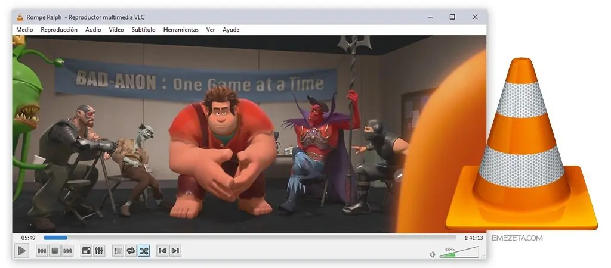
Task: Open the Subtítulo menu
Action: 143,30
